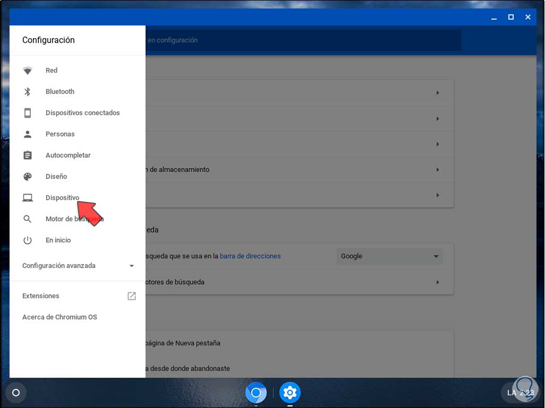The width and height of the screenshot is (545, 408).
Task: Open the external link icon beside Extensiones
Action: click(132, 296)
